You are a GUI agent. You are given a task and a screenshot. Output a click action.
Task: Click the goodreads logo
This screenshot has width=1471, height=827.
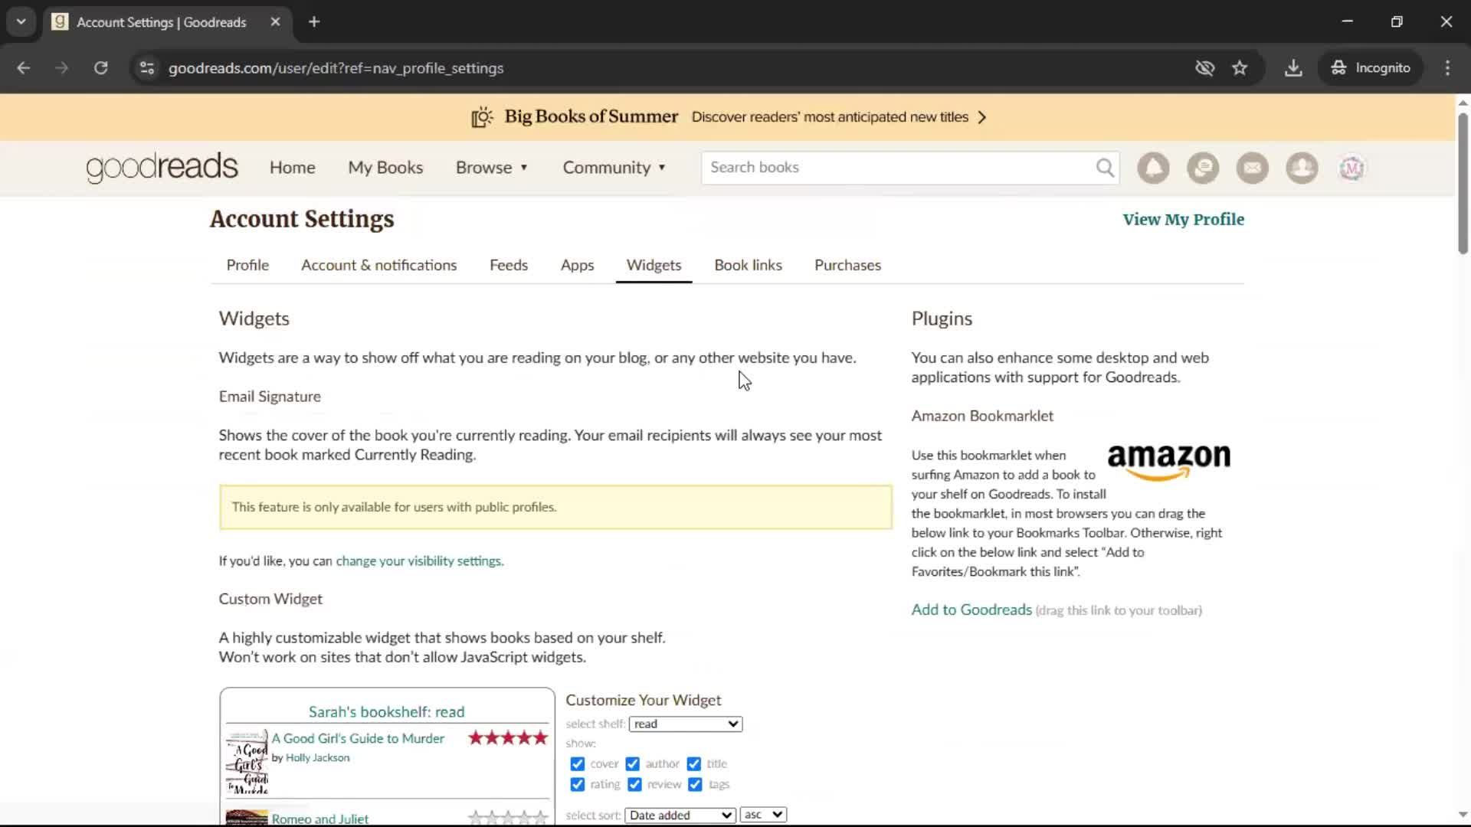162,167
